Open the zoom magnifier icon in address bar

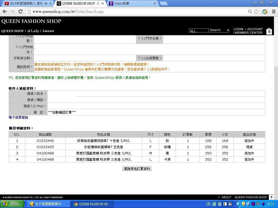[250, 11]
